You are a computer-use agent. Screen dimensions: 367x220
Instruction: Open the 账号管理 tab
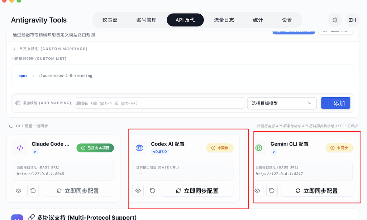[x=146, y=20]
